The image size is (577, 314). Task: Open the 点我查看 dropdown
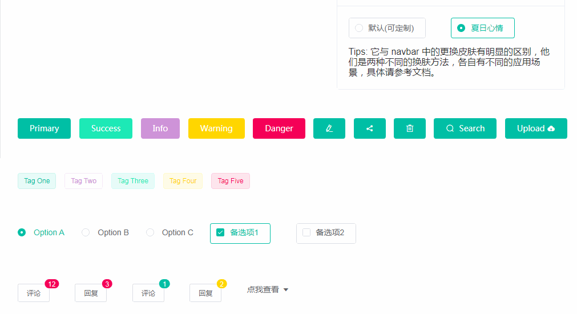268,289
